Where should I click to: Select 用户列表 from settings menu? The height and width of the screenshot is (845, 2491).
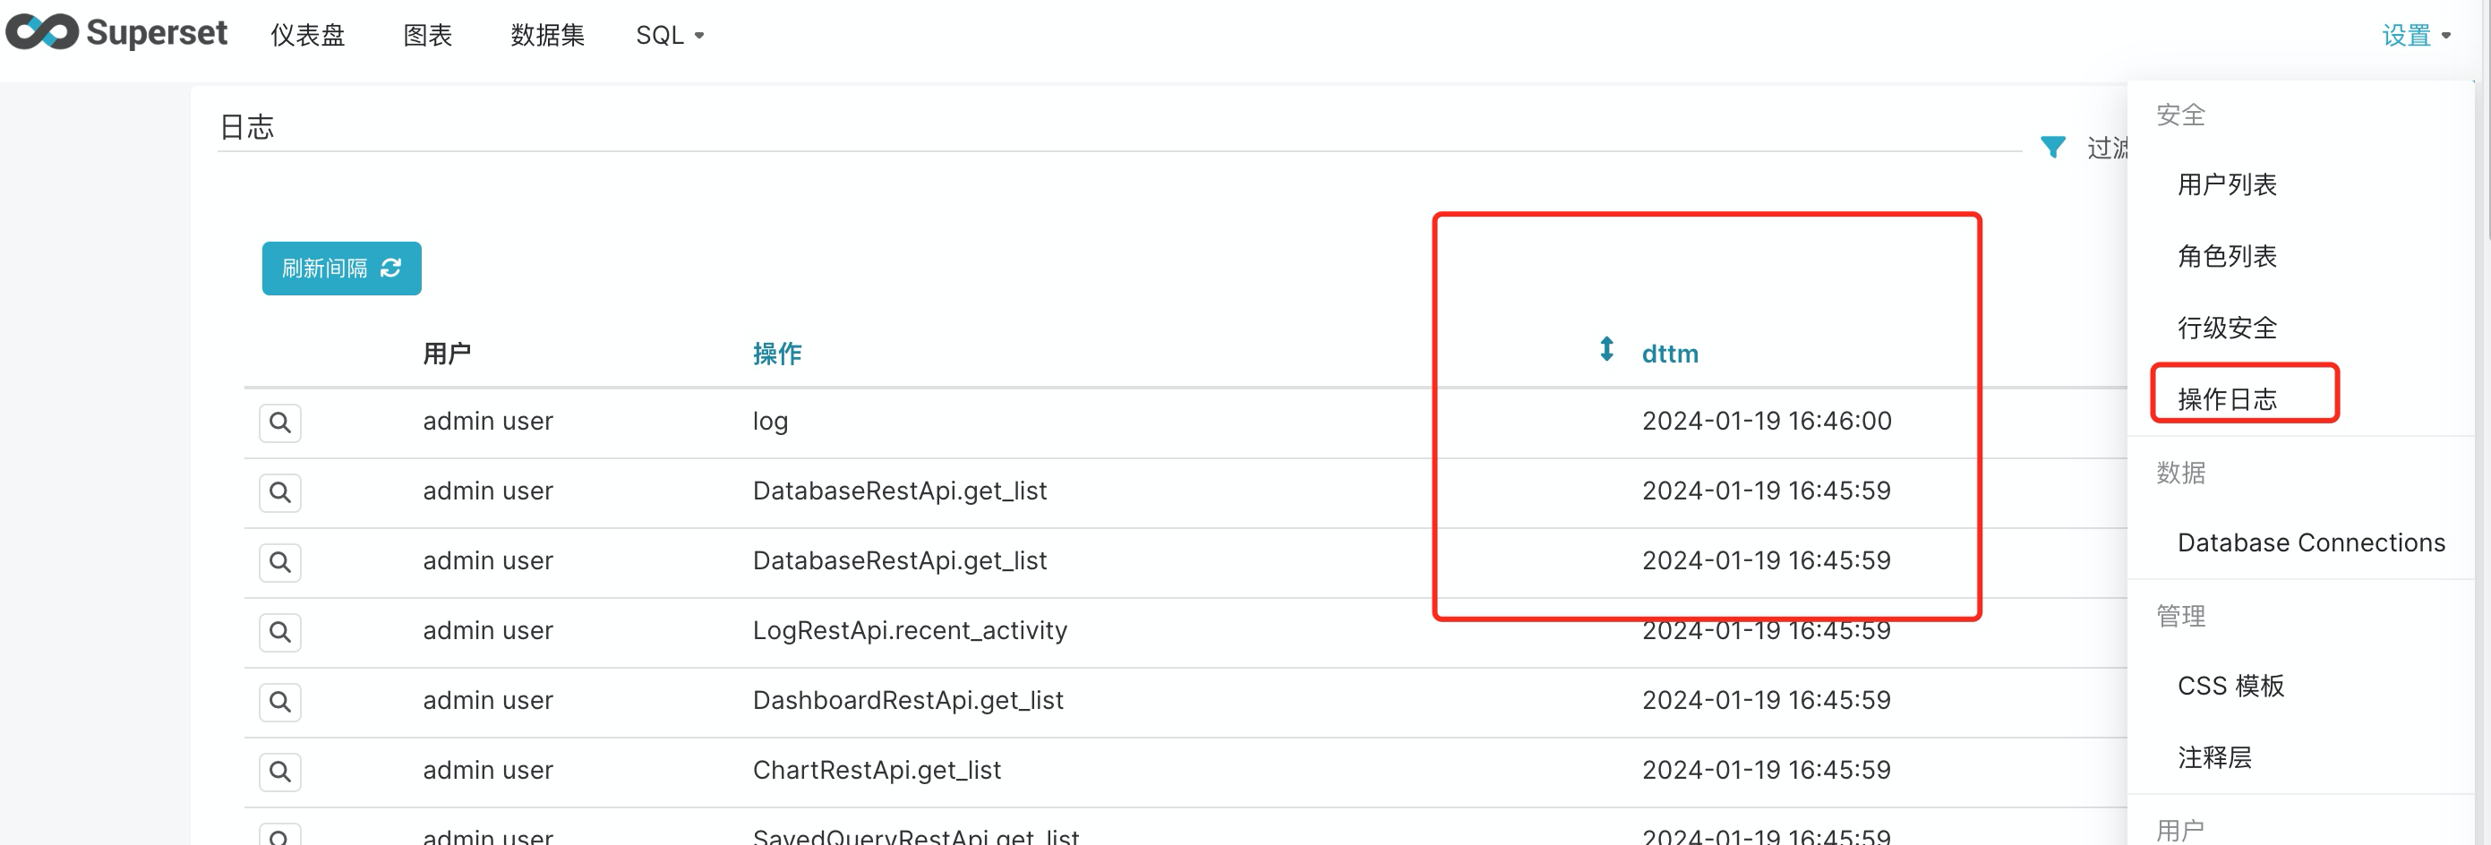(x=2226, y=184)
